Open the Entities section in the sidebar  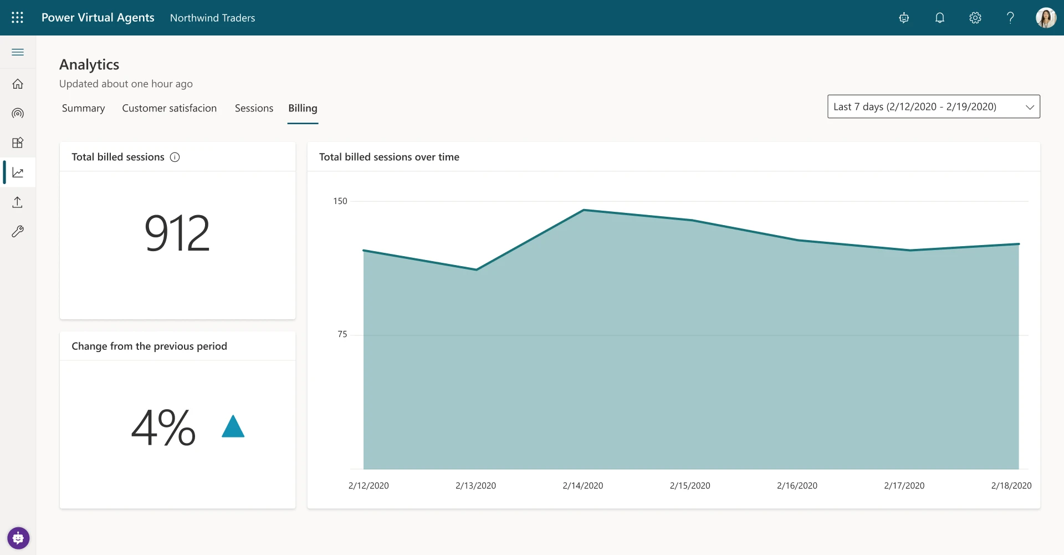(x=17, y=142)
